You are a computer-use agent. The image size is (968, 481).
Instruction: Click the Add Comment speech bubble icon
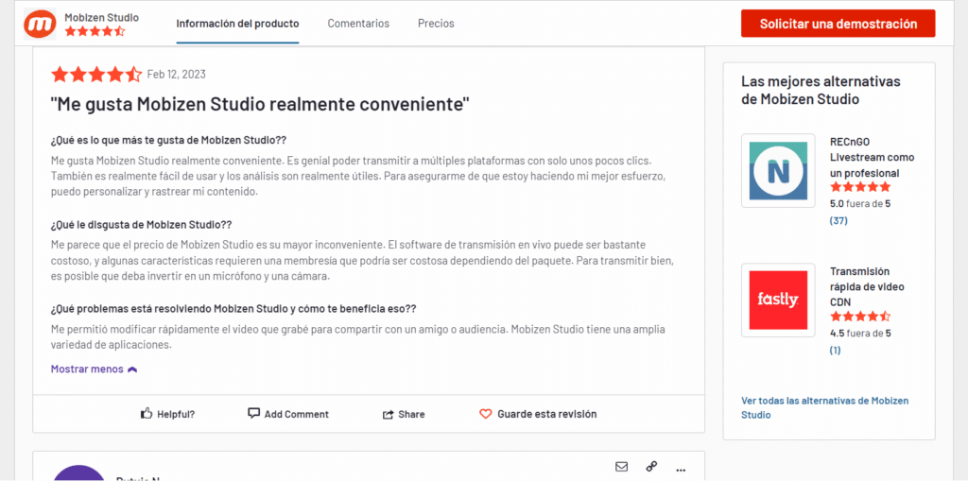253,414
